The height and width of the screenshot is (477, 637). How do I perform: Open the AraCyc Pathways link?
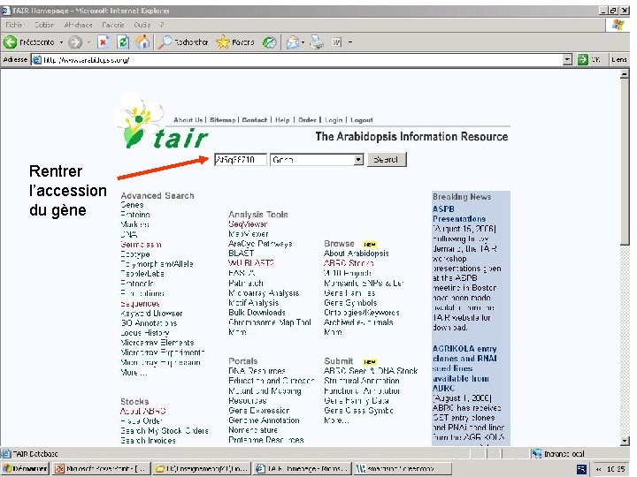(x=260, y=244)
